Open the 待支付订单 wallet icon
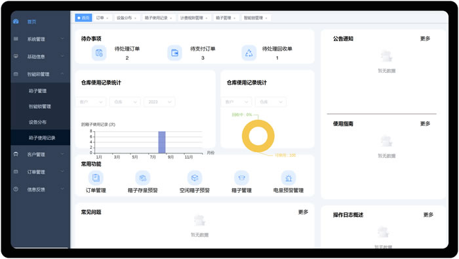Viewport: 459px width, 259px height. coord(174,53)
